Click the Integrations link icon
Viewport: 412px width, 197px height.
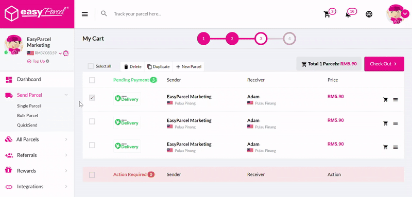[9, 187]
